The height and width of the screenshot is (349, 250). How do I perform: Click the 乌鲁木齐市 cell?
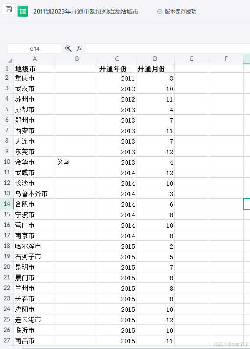pyautogui.click(x=35, y=194)
